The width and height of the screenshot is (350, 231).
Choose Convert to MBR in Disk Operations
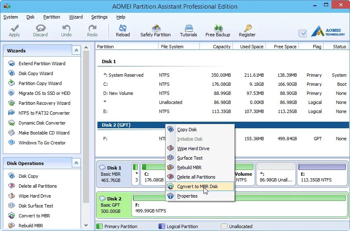tap(34, 216)
